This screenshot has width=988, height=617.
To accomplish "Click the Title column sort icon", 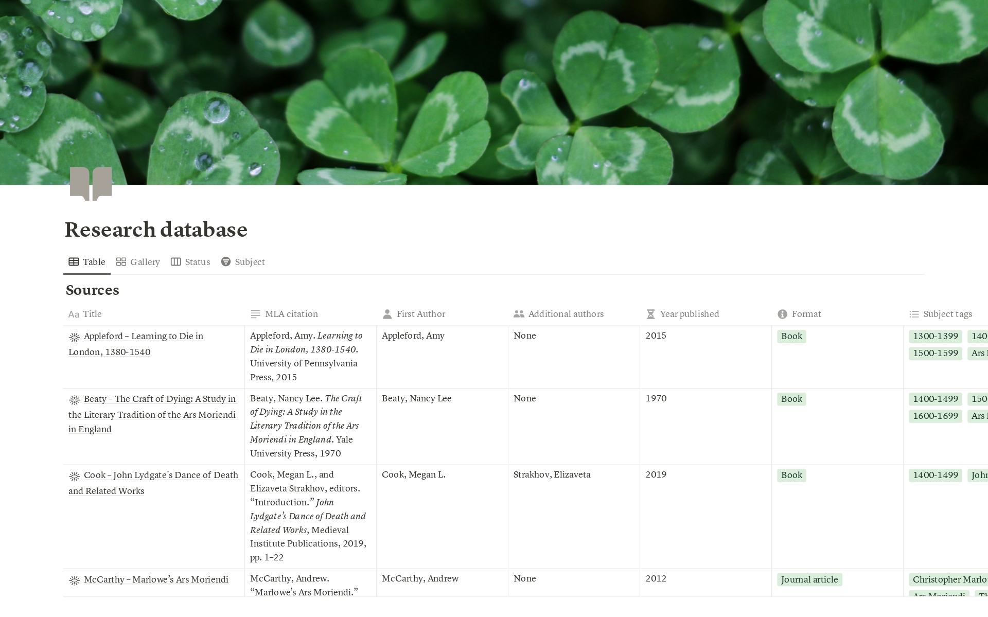I will tap(73, 313).
